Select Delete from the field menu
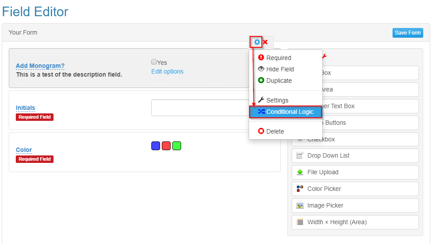This screenshot has height=243, width=432. (286, 131)
